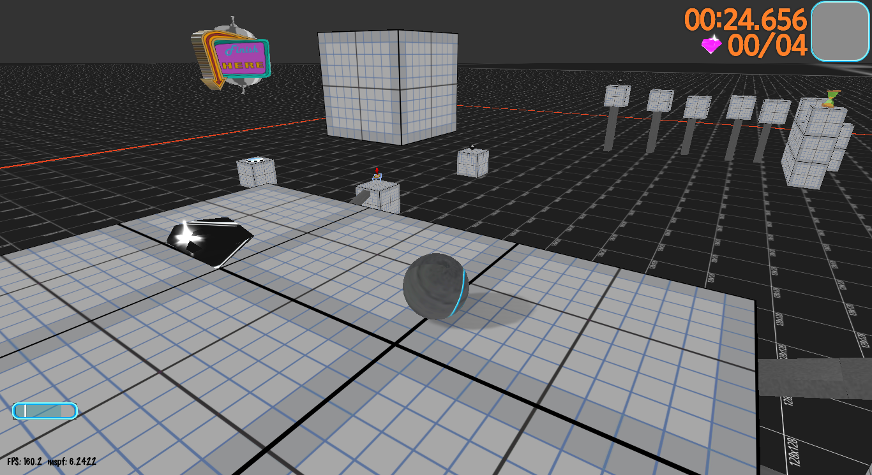
Task: Click the large gridded cube
Action: coord(389,87)
